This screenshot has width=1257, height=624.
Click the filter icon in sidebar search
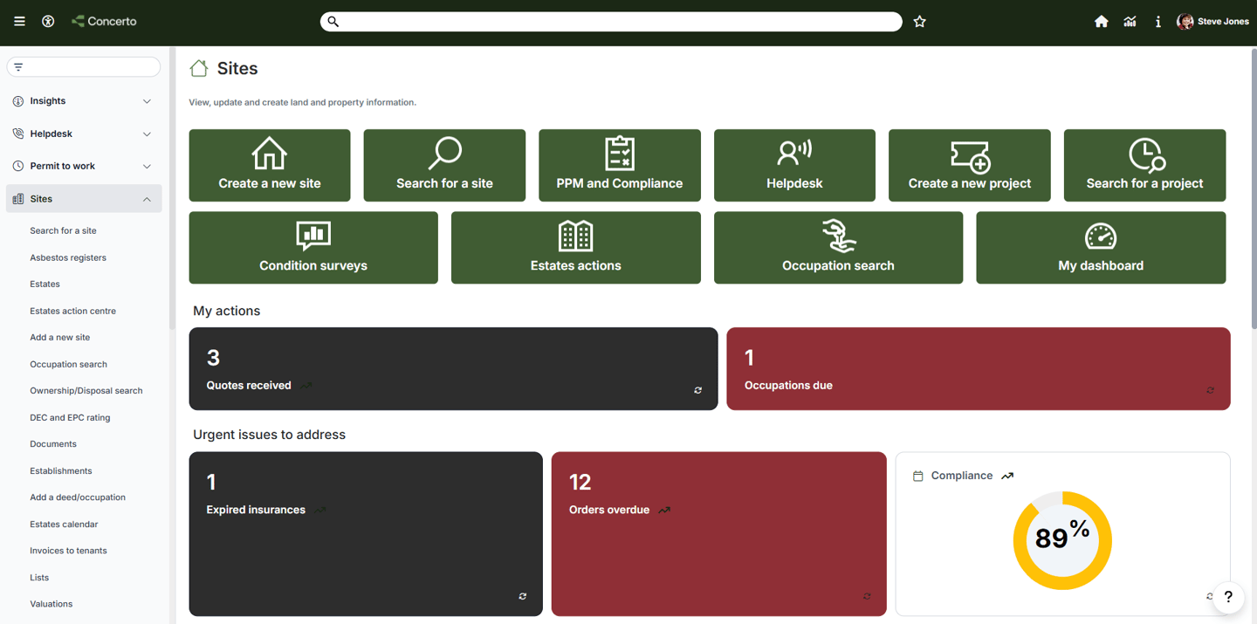18,67
